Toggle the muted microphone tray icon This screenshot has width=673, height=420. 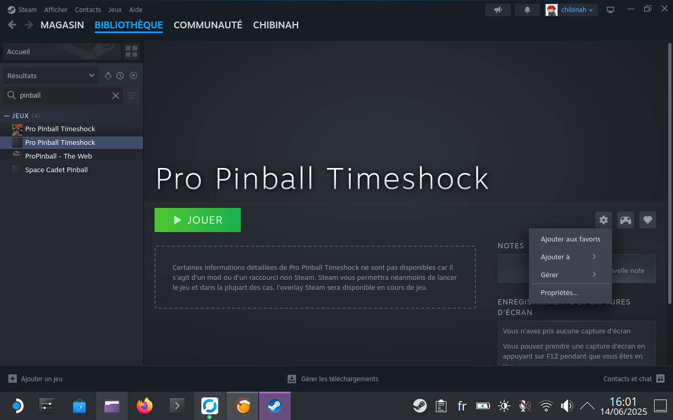click(x=525, y=406)
